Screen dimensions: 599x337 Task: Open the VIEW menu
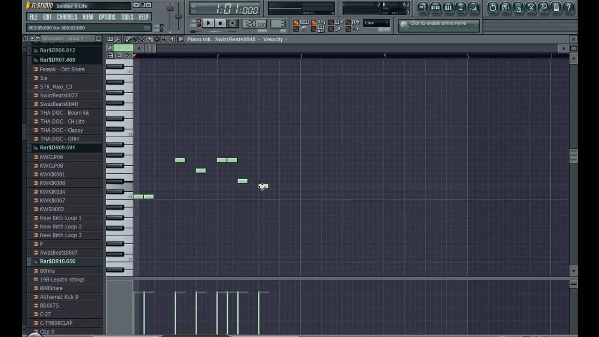click(88, 17)
